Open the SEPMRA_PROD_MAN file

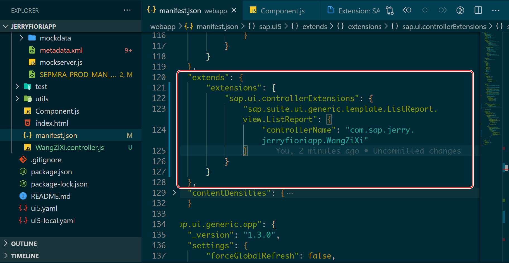[78, 75]
